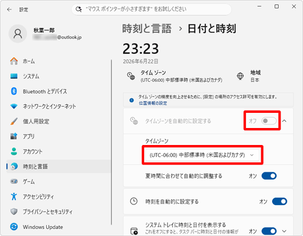Click the network Wi-Fi icon

[x=14, y=106]
